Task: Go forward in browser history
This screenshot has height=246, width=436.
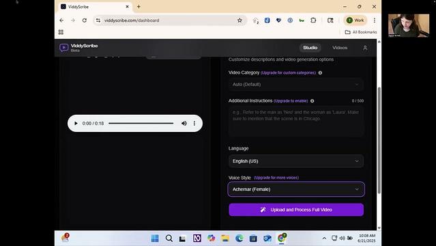Action: (73, 20)
